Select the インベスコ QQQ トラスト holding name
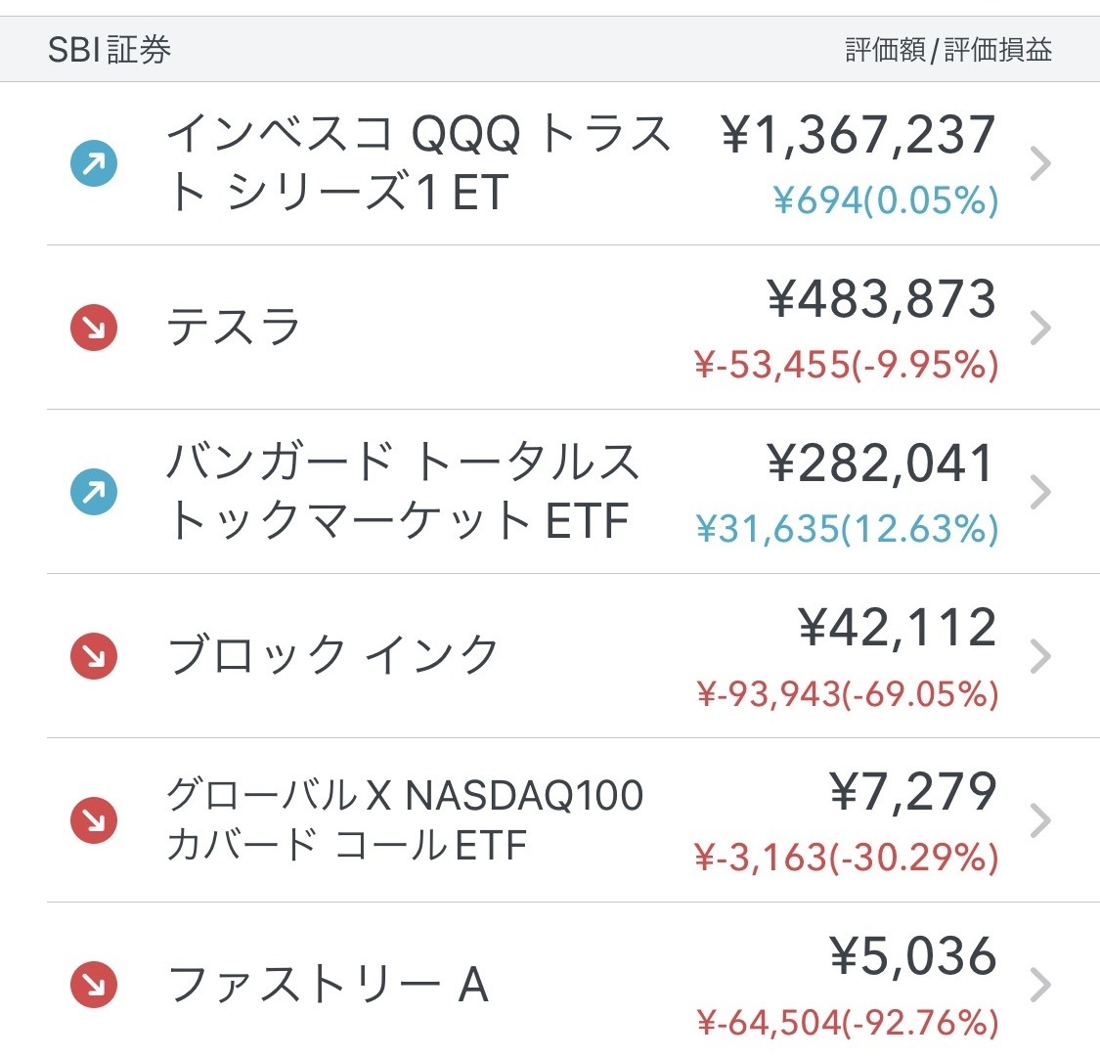1100x1058 pixels. (x=418, y=162)
